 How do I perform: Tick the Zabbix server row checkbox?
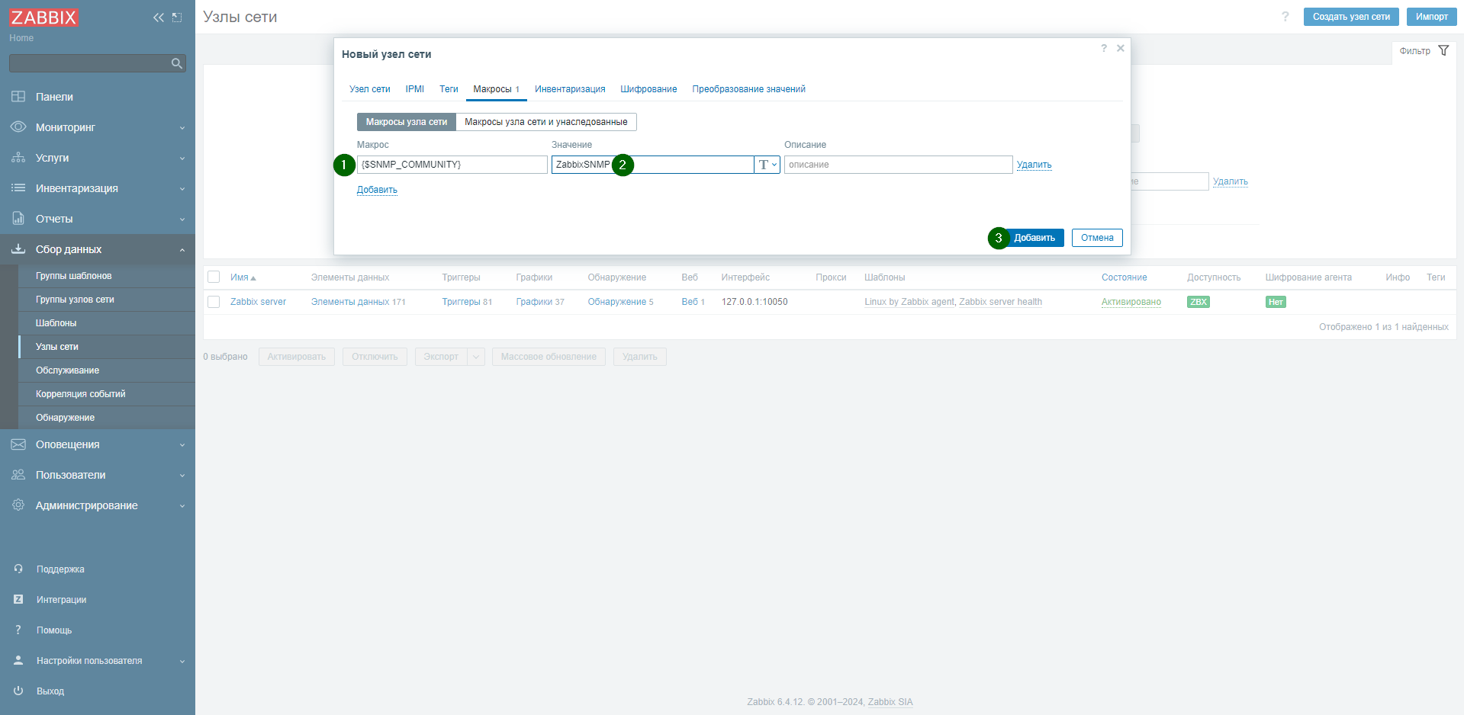pos(214,302)
